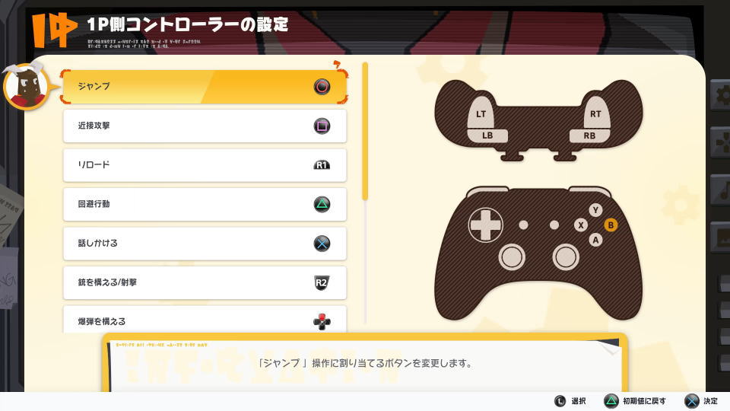This screenshot has width=730, height=411.
Task: Click the cross icon for 話しかける
Action: point(322,244)
